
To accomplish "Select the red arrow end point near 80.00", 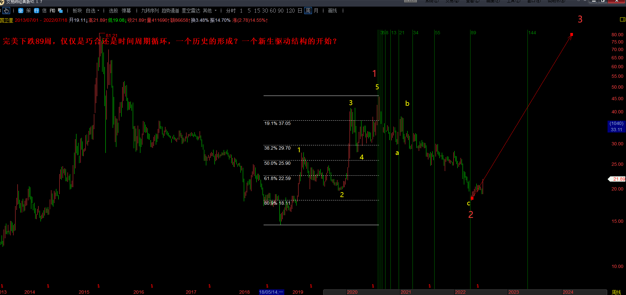I will [572, 34].
